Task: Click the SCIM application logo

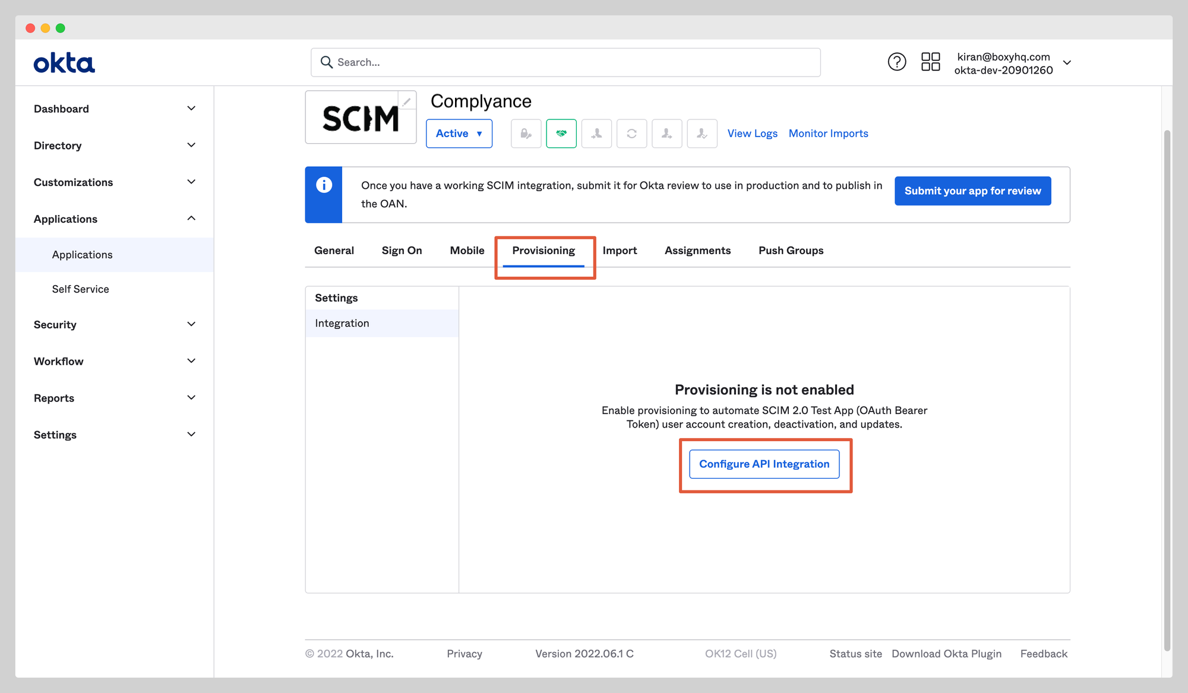Action: (x=361, y=118)
